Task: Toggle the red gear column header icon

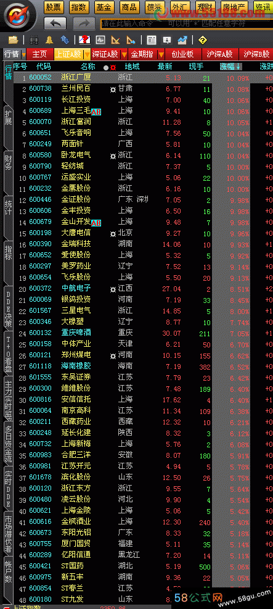Action: coord(113,67)
